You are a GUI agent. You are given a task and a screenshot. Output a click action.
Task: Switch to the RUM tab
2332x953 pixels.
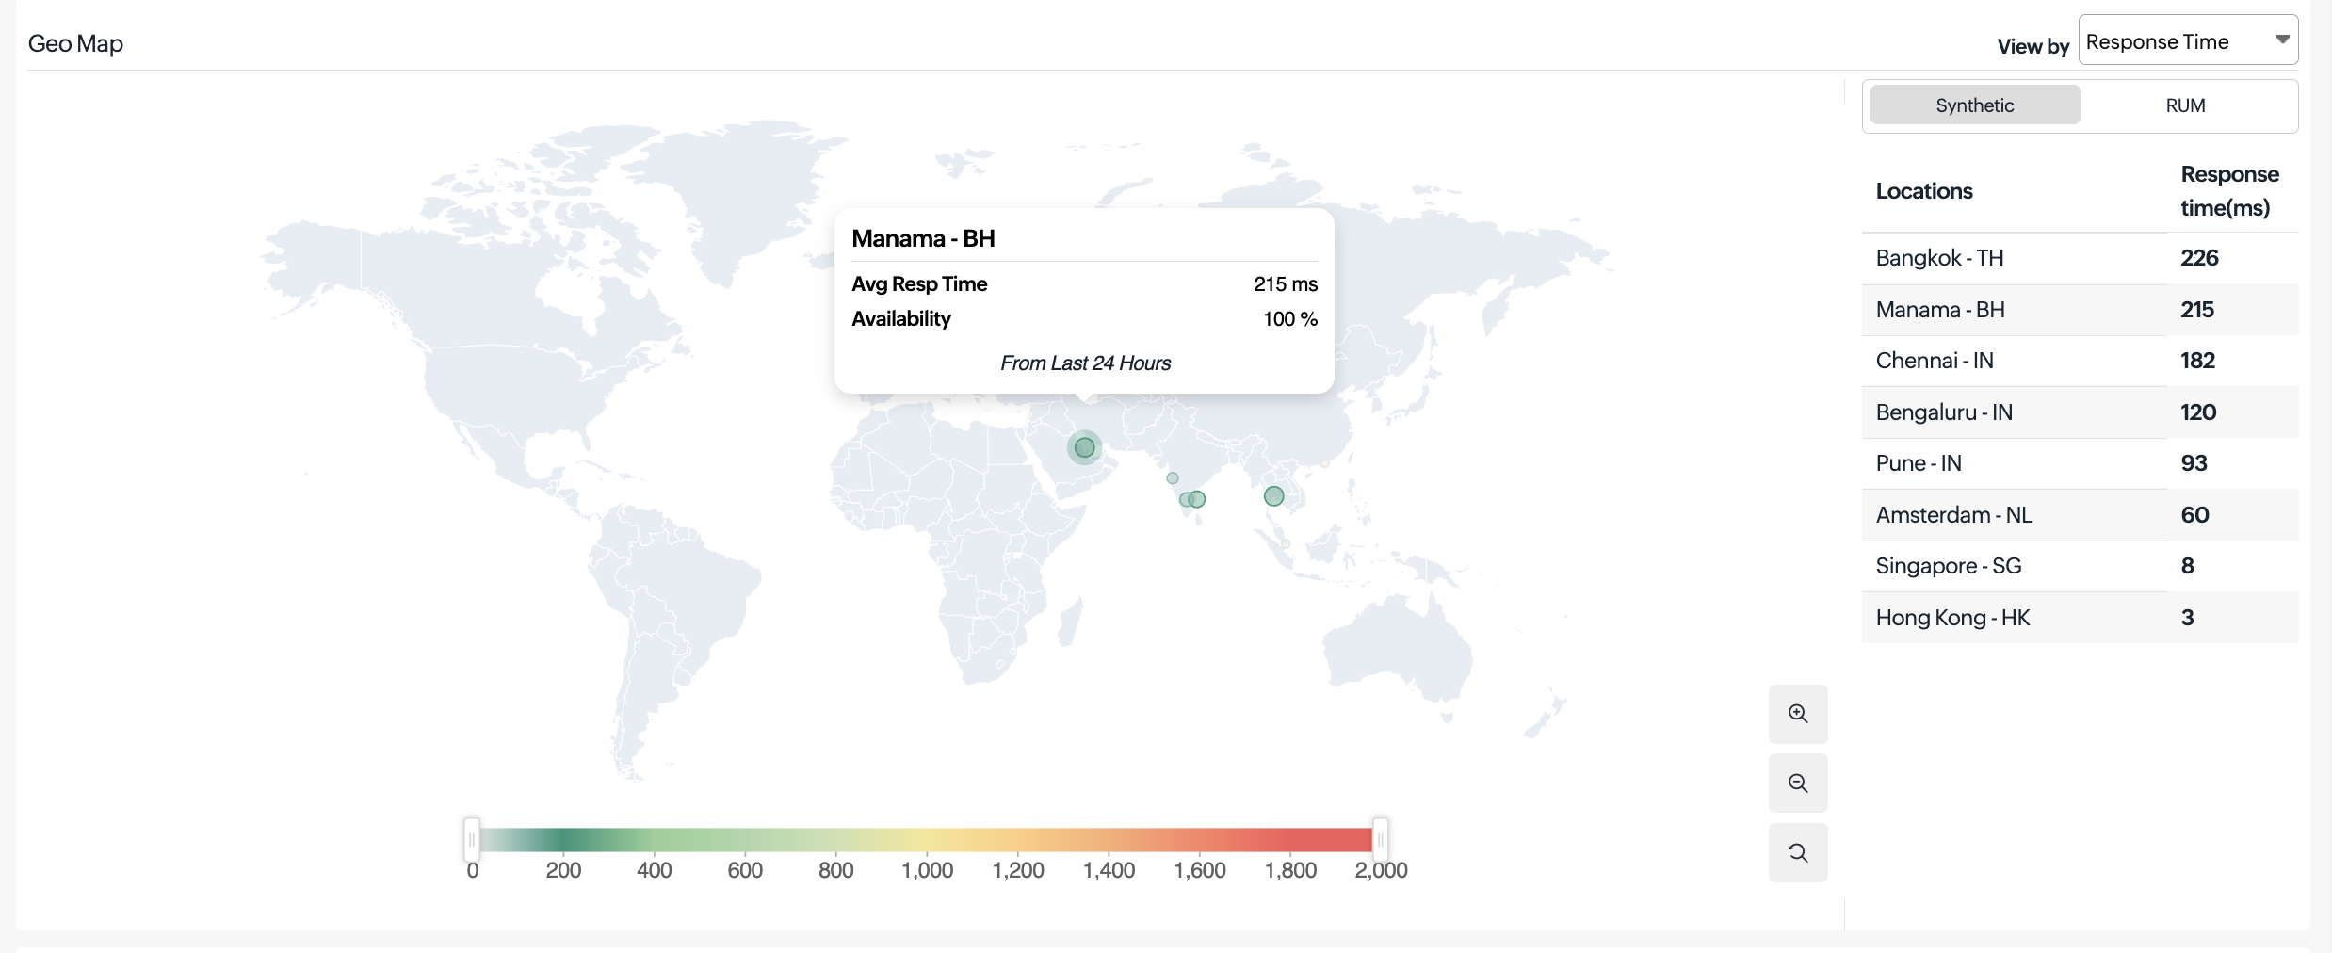tap(2185, 105)
